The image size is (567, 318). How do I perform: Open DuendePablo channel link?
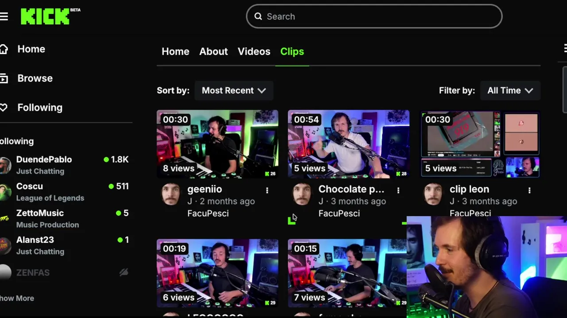coord(44,159)
